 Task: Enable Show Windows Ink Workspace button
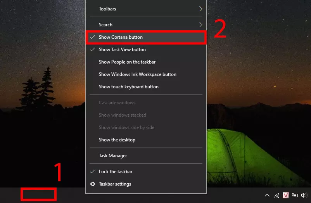[137, 74]
